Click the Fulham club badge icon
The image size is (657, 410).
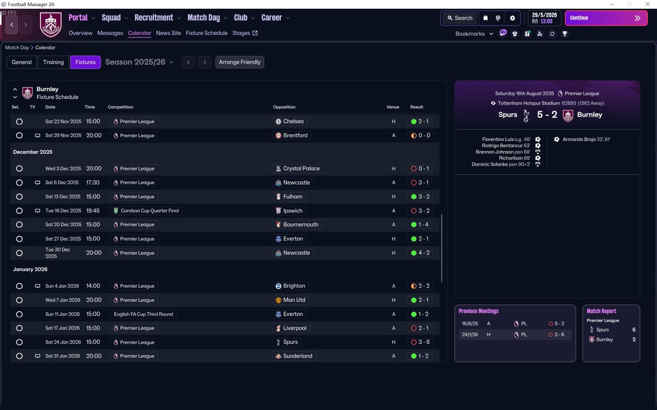click(278, 197)
